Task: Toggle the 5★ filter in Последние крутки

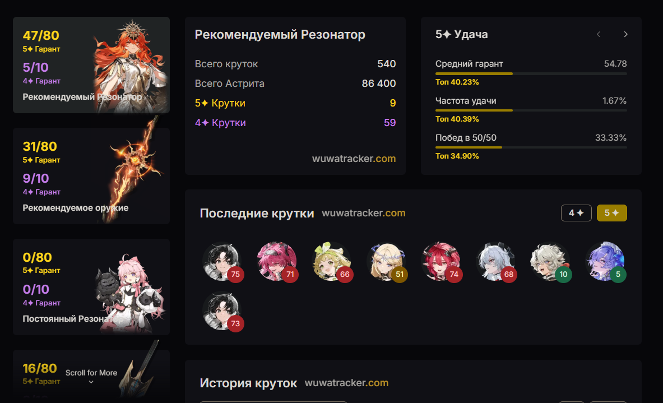Action: [x=611, y=212]
